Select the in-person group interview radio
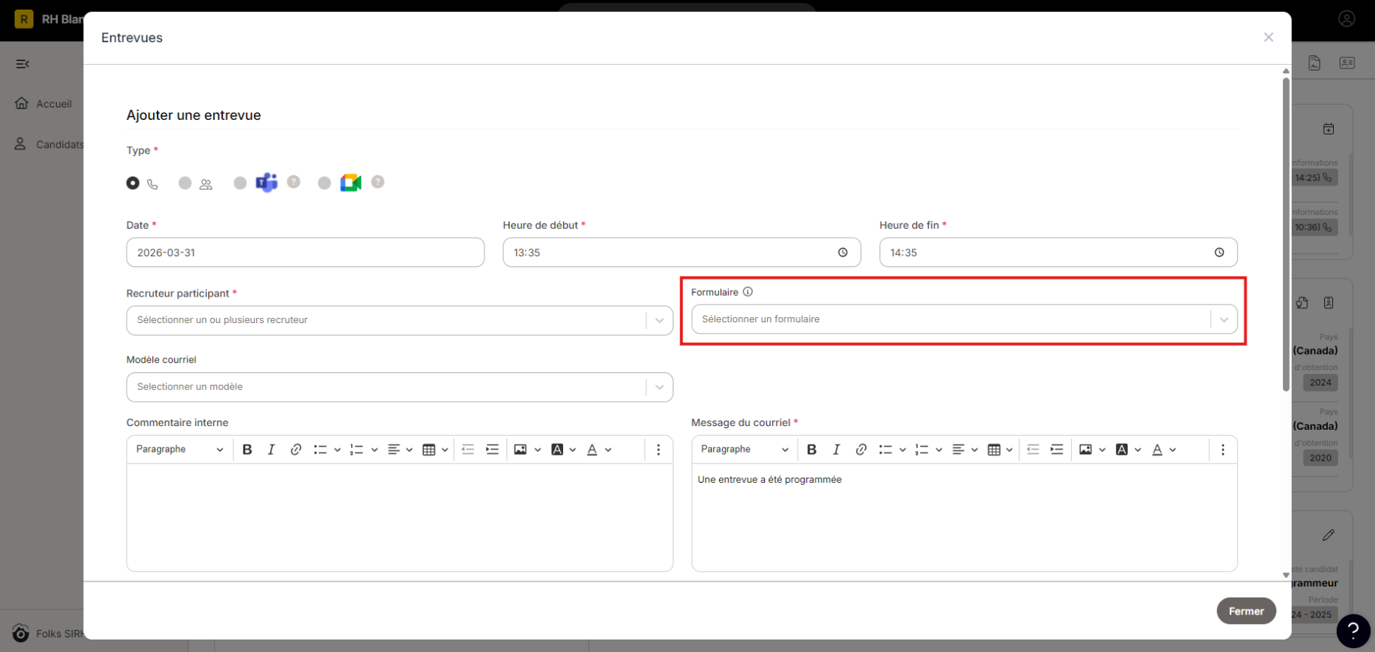 (x=185, y=183)
